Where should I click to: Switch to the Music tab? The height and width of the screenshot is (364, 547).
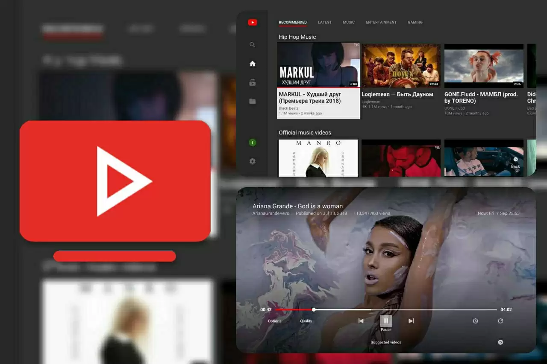pyautogui.click(x=349, y=22)
